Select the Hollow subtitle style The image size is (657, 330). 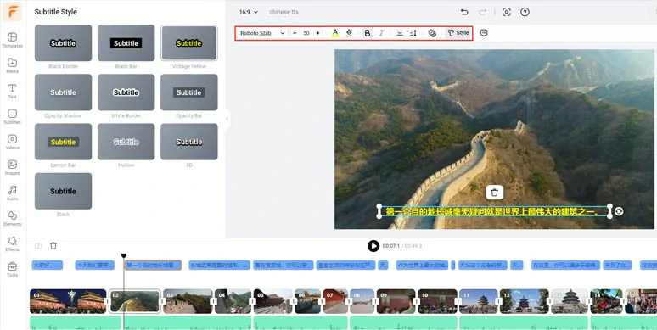[x=126, y=142]
